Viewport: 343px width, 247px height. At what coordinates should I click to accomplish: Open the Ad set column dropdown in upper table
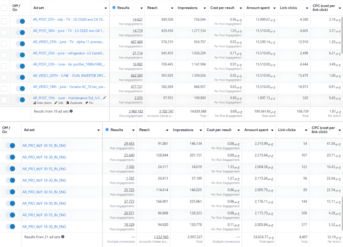click(106, 8)
